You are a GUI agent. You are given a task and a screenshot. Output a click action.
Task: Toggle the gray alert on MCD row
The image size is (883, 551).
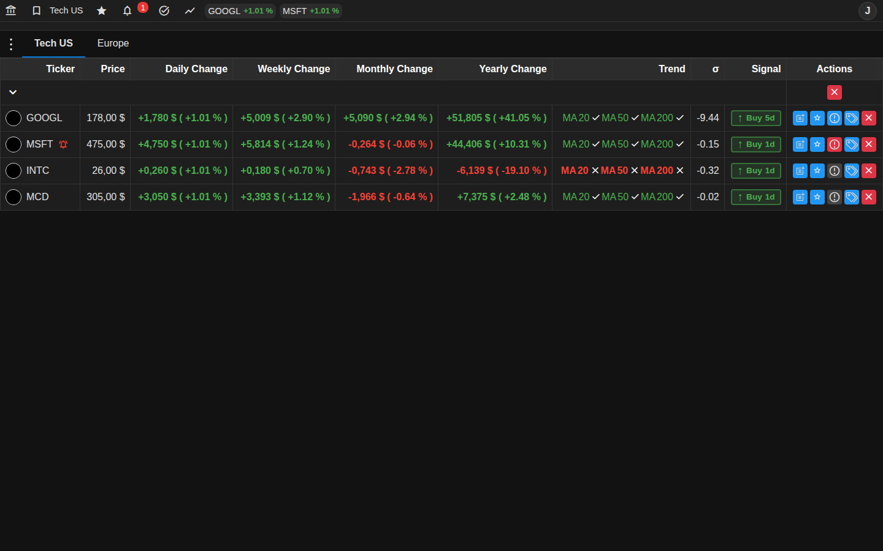835,197
